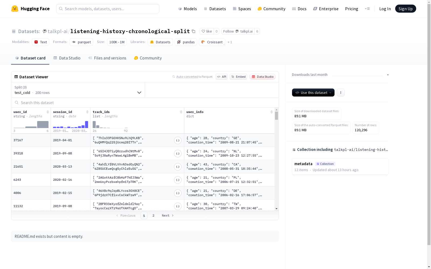Expand JSON for row 39318 track_ids

pyautogui.click(x=178, y=154)
